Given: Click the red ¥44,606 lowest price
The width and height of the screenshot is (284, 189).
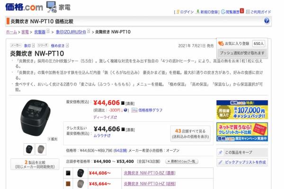Looking at the screenshot, I should pyautogui.click(x=106, y=103).
